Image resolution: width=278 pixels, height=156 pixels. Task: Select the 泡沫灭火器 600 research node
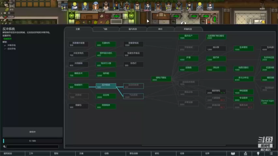106,64
